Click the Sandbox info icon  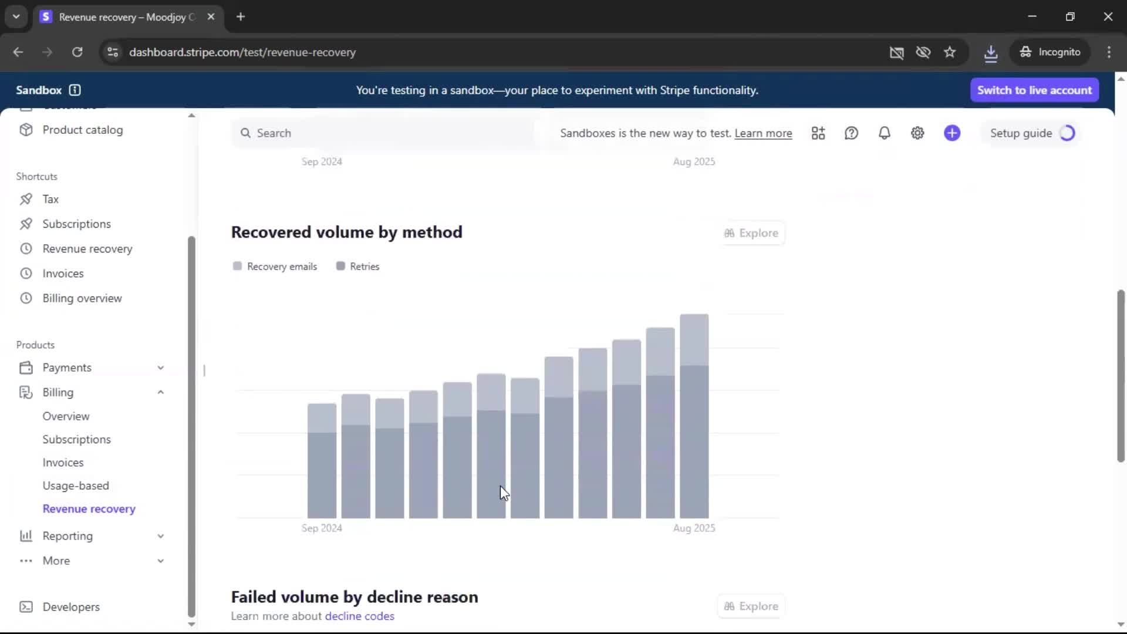75,90
